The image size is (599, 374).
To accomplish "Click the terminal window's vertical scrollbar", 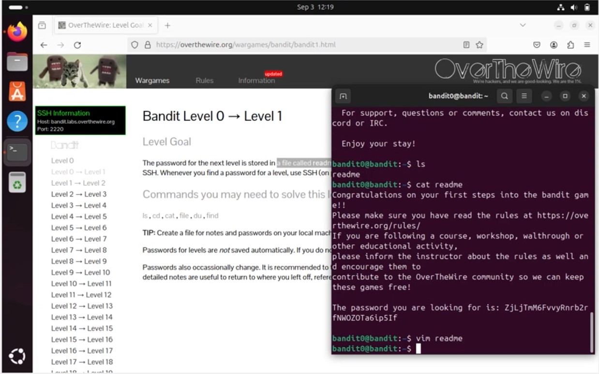I will pyautogui.click(x=591, y=332).
